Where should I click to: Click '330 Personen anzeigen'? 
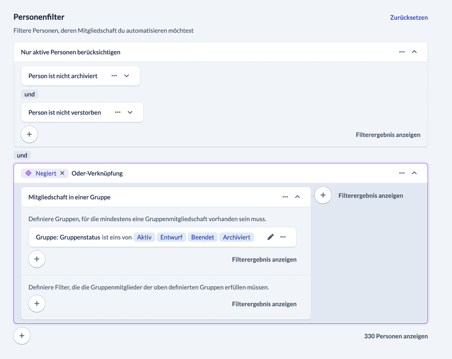pyautogui.click(x=395, y=336)
